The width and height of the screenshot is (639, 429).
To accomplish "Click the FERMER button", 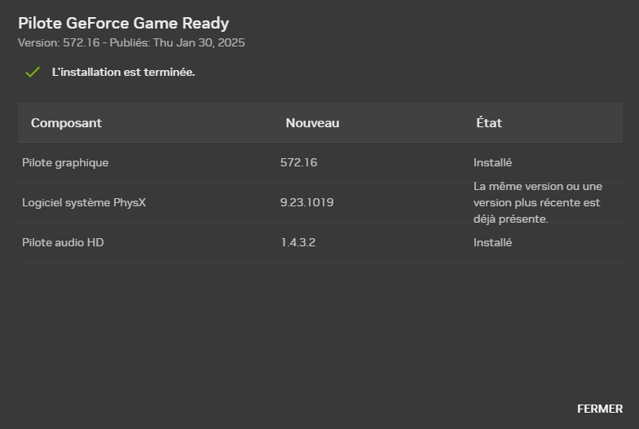I will click(599, 409).
